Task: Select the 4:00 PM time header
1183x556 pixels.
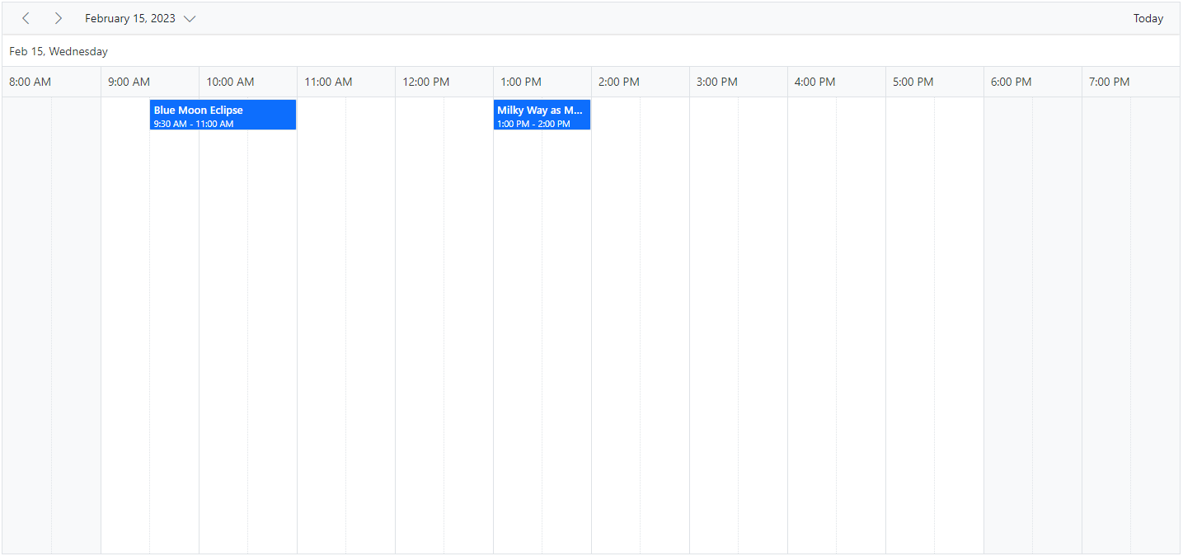Action: tap(837, 82)
